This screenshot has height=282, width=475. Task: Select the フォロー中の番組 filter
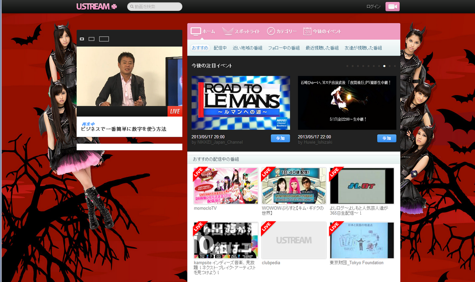(284, 48)
